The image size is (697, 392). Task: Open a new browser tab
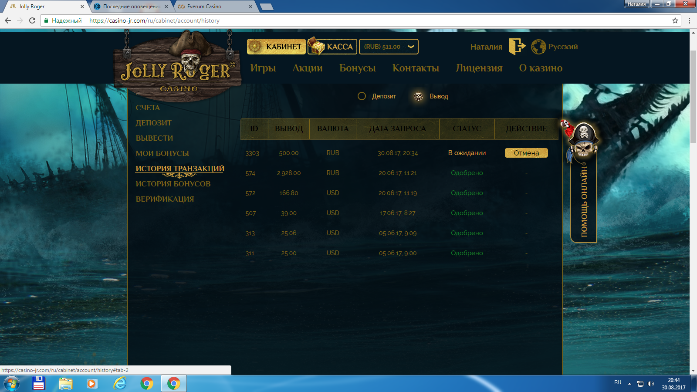tap(266, 7)
